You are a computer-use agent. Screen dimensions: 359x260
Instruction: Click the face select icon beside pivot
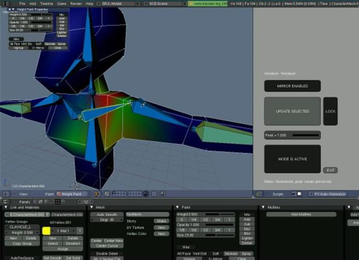coord(107,194)
